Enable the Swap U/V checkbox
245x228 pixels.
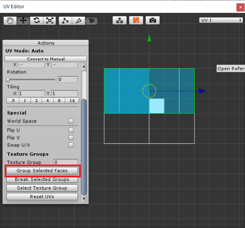[x=71, y=145]
